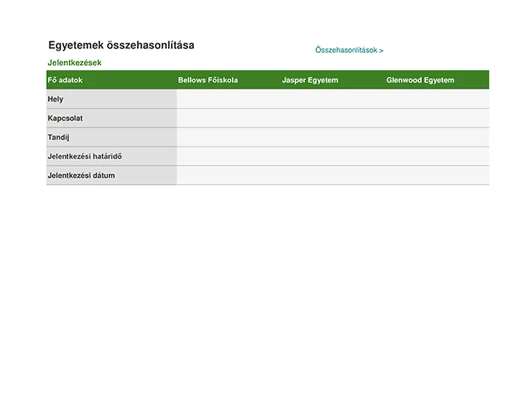Select Jelentkezési határidő cell under Glenwood Egyetem
This screenshot has height=404, width=520.
pyautogui.click(x=437, y=157)
